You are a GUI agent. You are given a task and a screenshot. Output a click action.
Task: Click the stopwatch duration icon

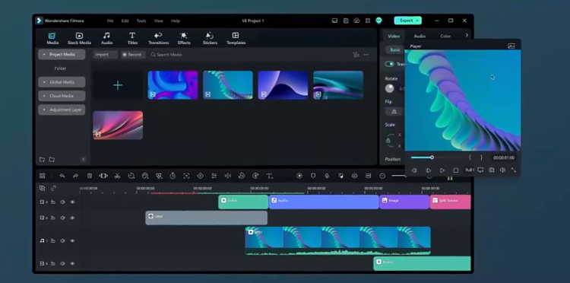click(173, 176)
